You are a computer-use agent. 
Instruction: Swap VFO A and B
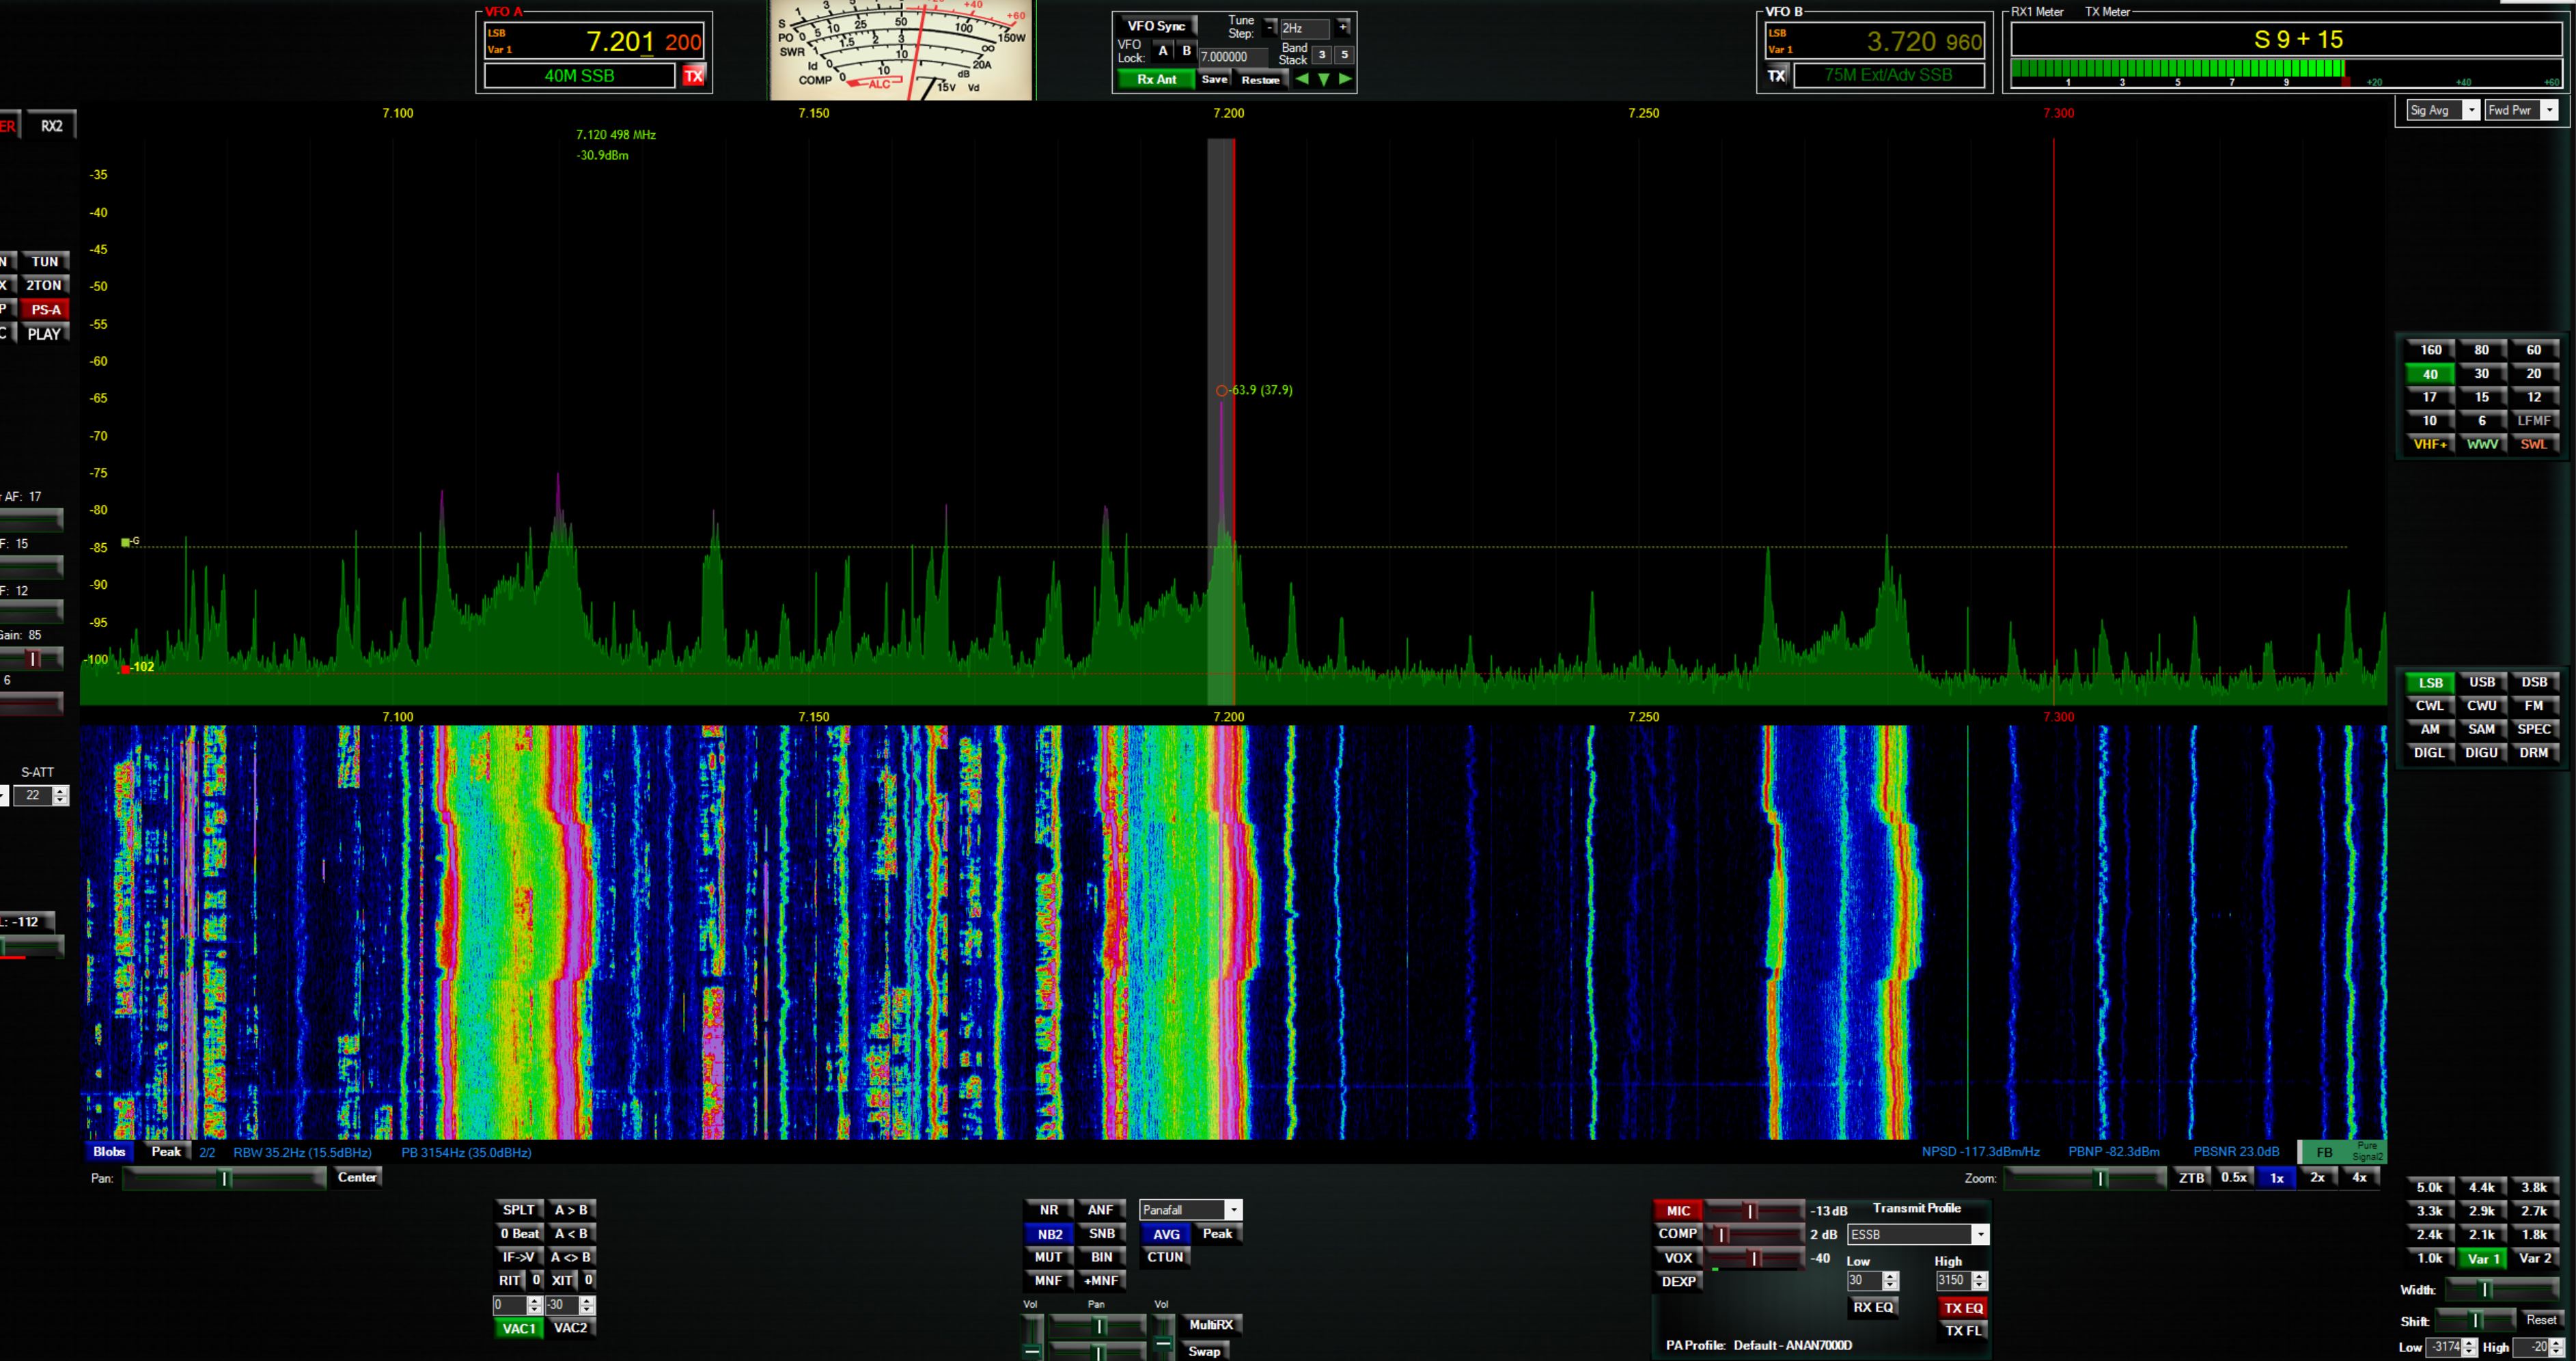571,1257
